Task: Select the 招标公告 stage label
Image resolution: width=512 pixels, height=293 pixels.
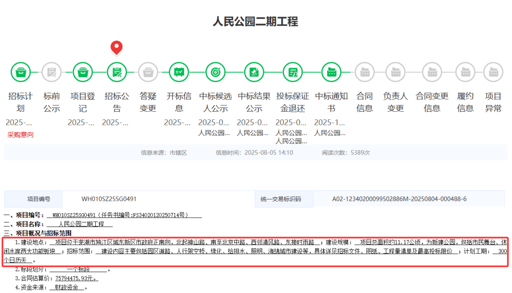Action: tap(117, 102)
